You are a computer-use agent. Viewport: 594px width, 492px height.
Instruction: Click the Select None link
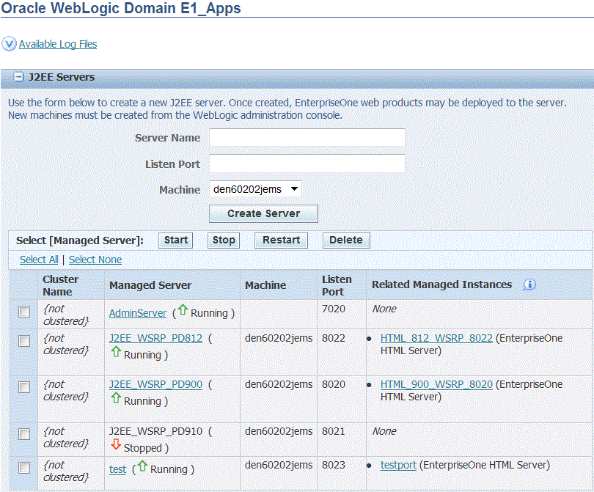click(95, 260)
